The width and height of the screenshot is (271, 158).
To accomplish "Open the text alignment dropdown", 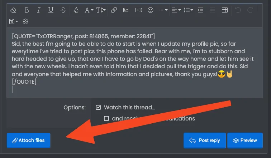I will (x=176, y=10).
